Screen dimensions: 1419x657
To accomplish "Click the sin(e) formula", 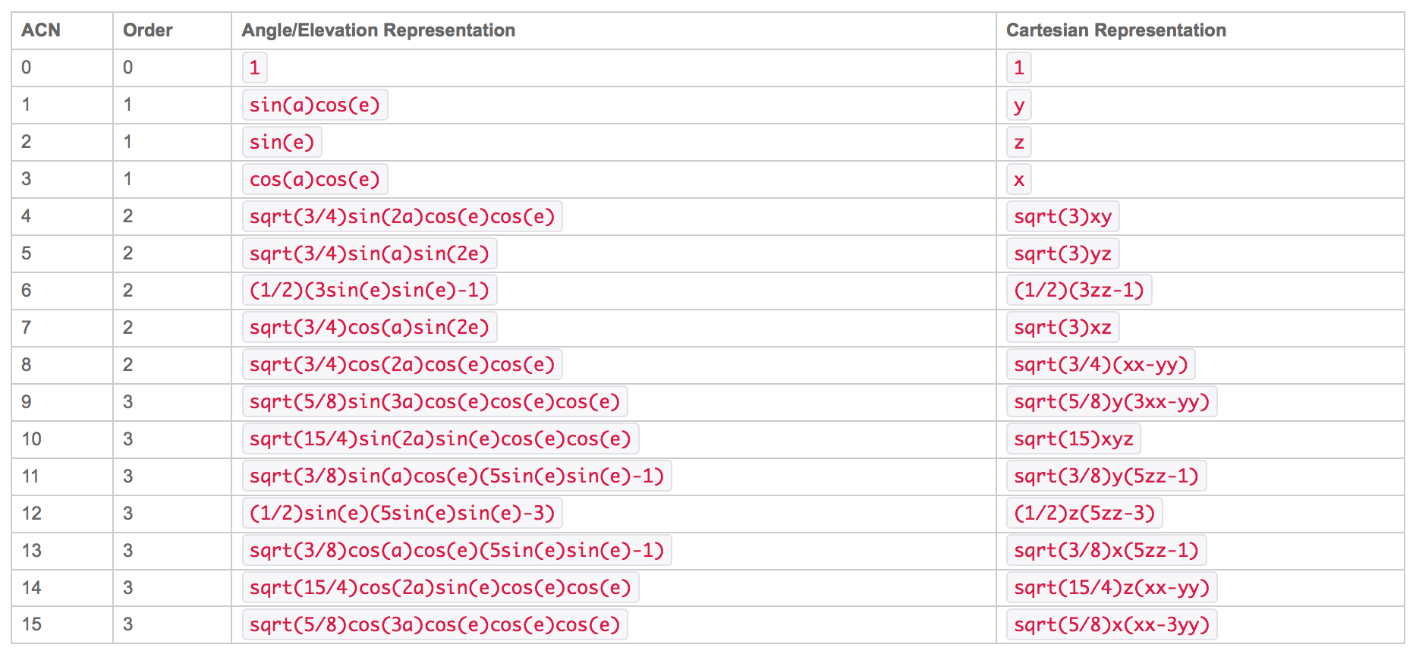I will (282, 142).
